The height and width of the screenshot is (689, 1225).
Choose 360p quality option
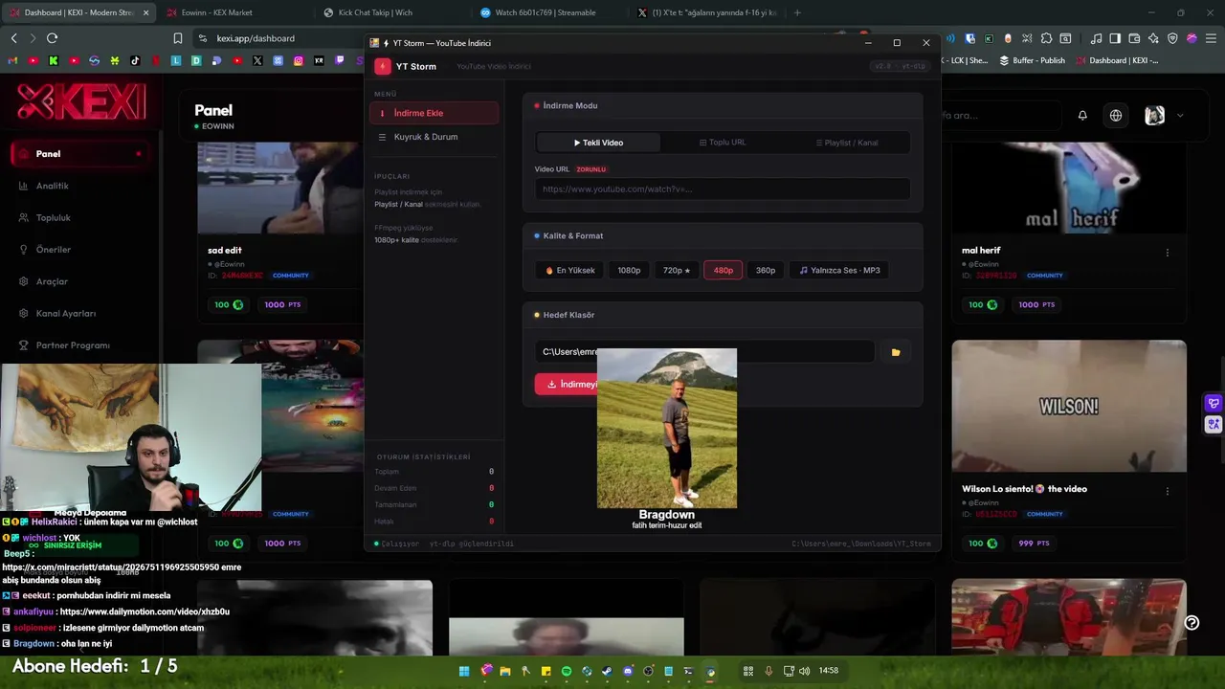766,270
